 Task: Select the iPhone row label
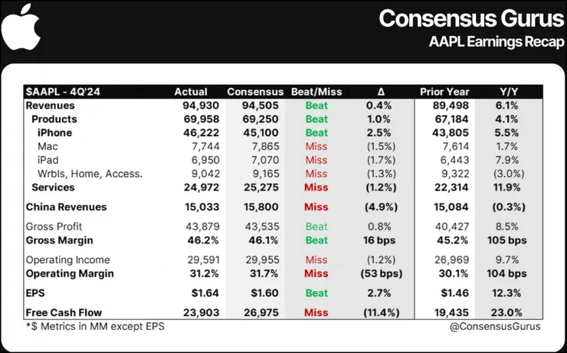(54, 132)
